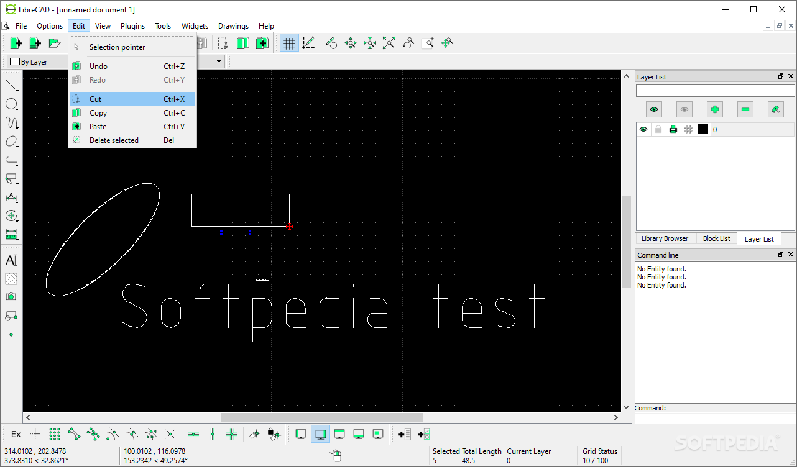
Task: Click the Set Relative Zero icon
Action: (255, 434)
